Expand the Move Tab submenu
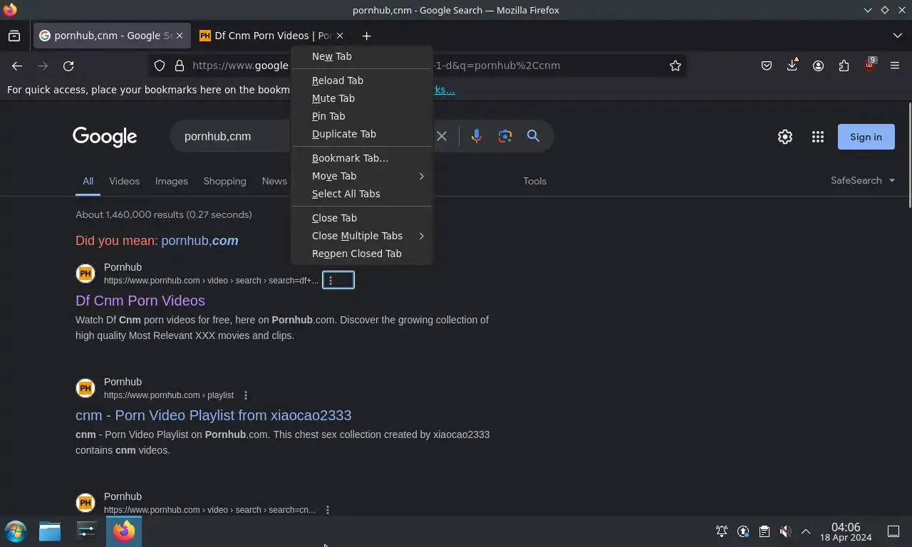912x547 pixels. tap(362, 176)
